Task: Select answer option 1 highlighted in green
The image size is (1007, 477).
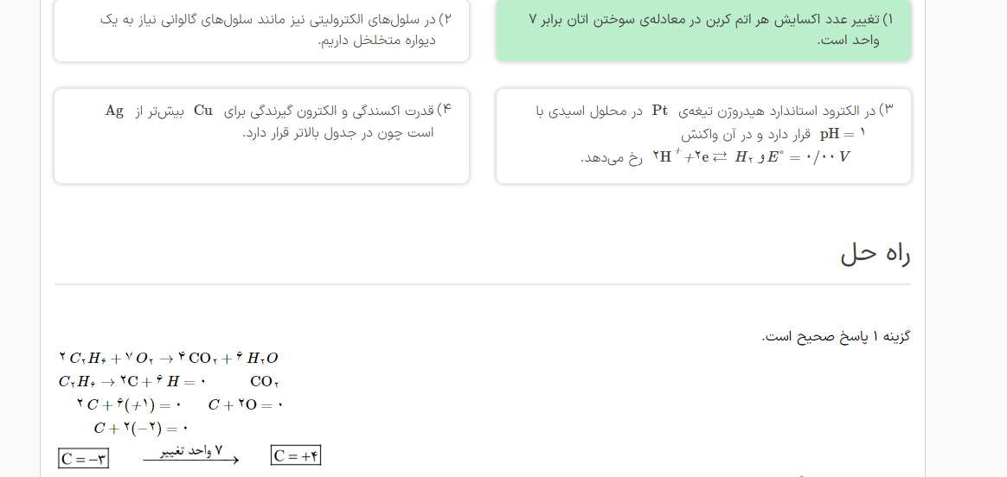Action: point(703,30)
